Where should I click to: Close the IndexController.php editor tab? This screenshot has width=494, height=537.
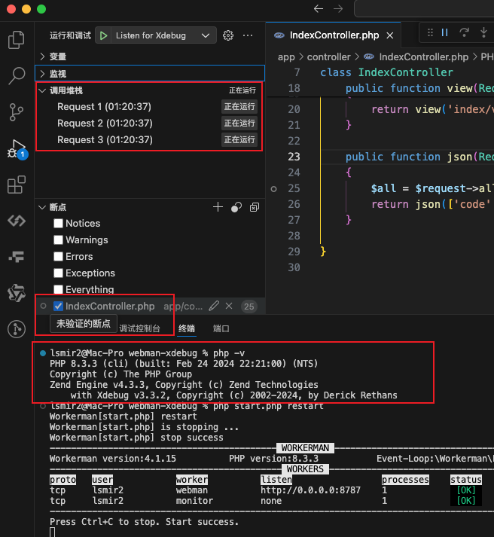(x=390, y=35)
